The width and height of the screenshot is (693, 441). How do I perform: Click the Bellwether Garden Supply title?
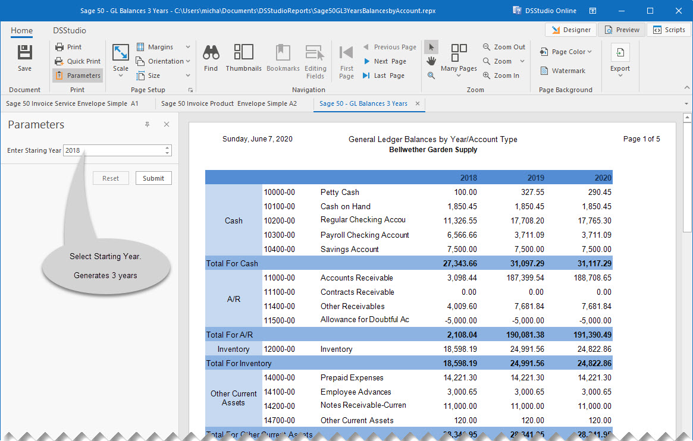(x=433, y=150)
